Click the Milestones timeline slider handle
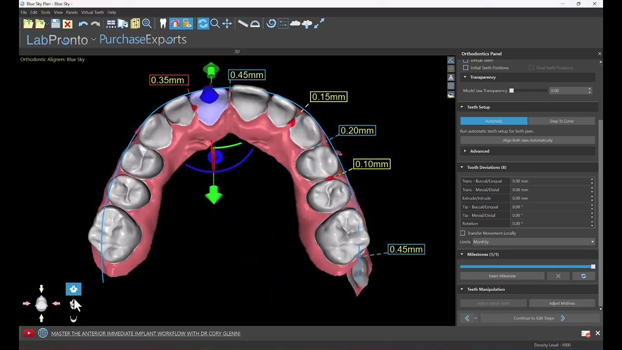 point(593,267)
